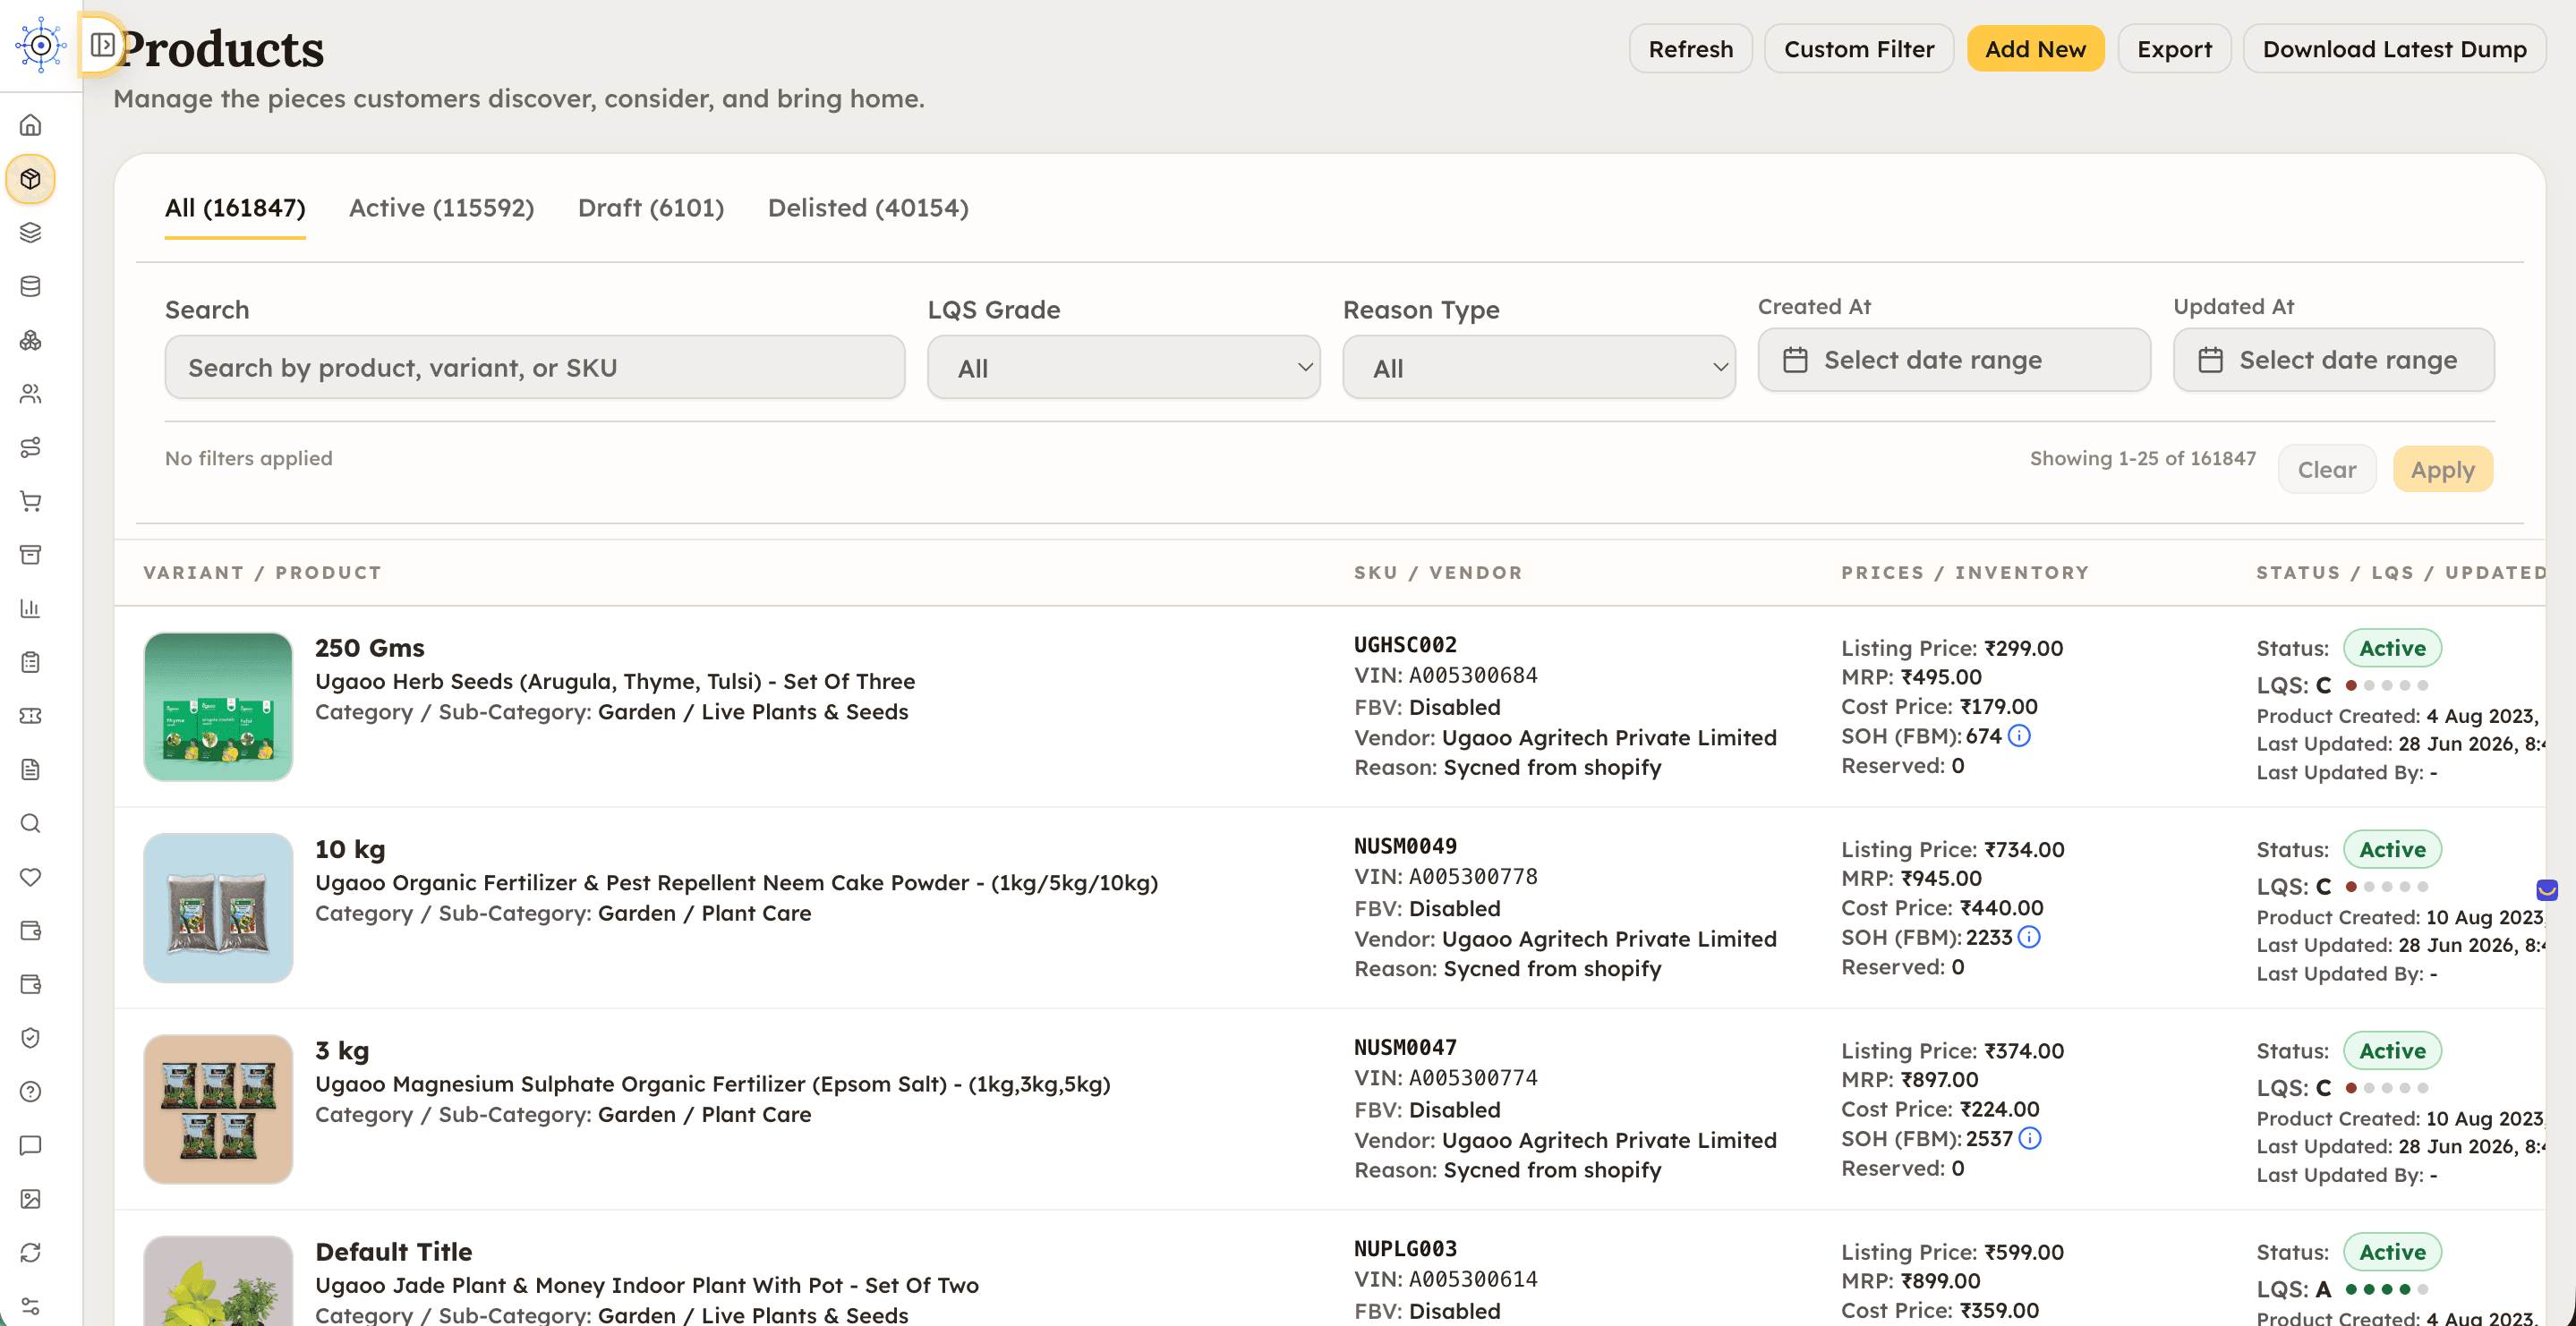This screenshot has height=1326, width=2576.
Task: Open the heart icon in sidebar
Action: (31, 877)
